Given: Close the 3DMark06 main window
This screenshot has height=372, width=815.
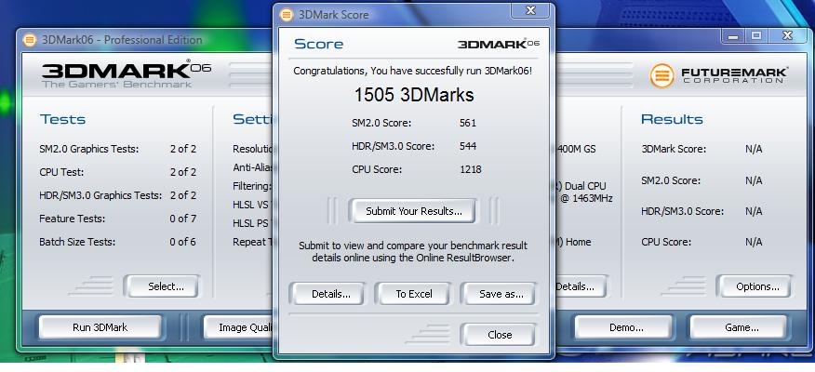Looking at the screenshot, I should click(x=787, y=36).
